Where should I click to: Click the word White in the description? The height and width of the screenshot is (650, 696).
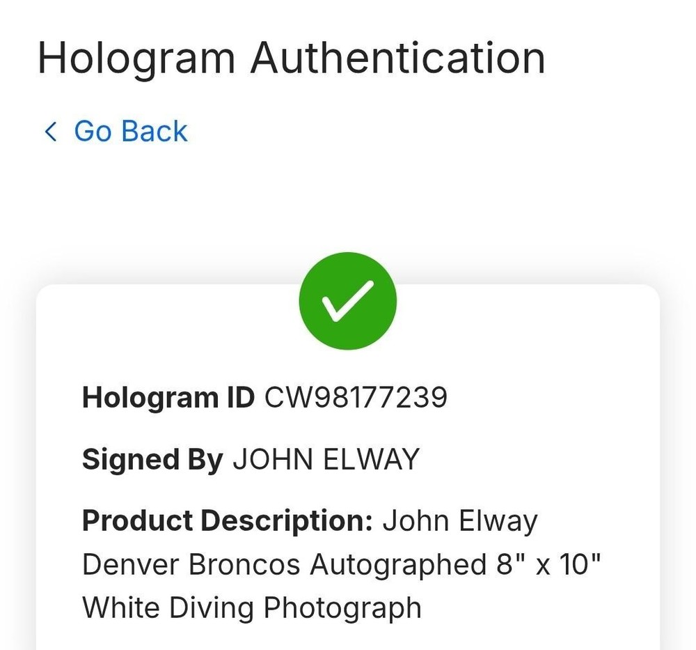click(x=120, y=608)
